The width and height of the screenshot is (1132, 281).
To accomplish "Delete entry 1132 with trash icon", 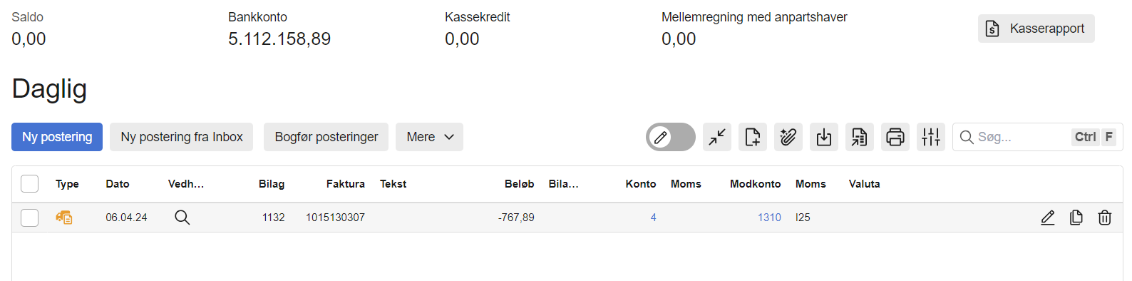I will click(x=1105, y=218).
